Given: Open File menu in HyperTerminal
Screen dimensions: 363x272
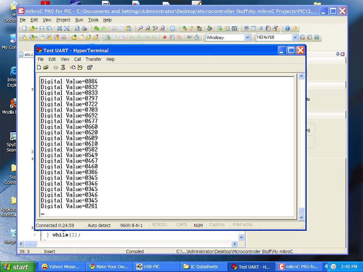Looking at the screenshot, I should pos(40,59).
